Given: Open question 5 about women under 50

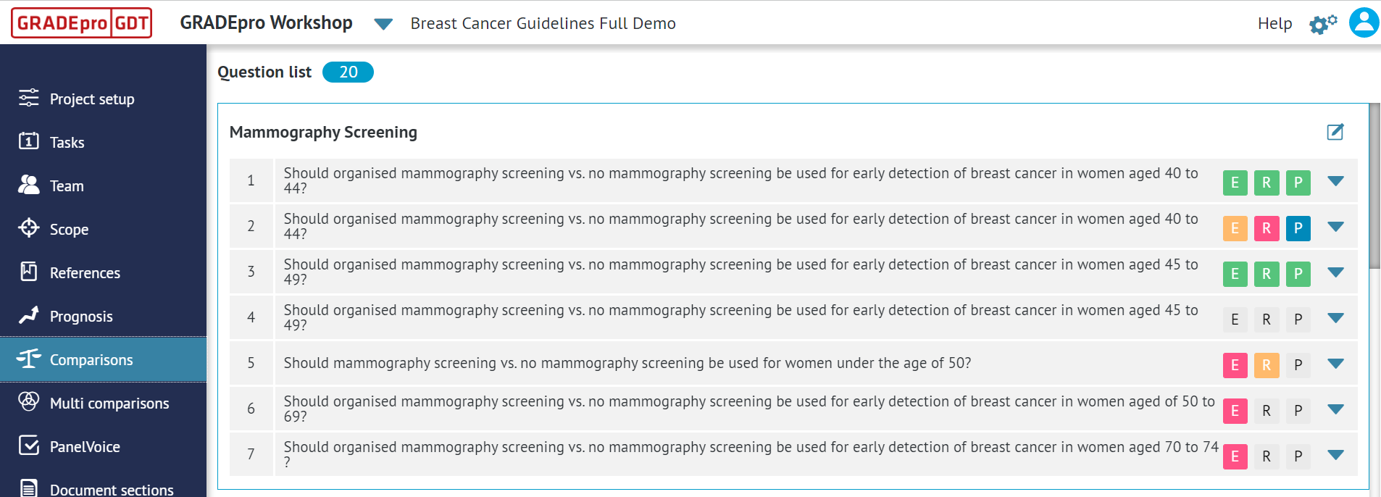Looking at the screenshot, I should (629, 362).
